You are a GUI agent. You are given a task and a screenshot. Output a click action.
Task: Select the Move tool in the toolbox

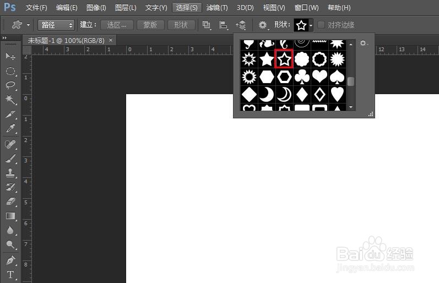point(10,56)
